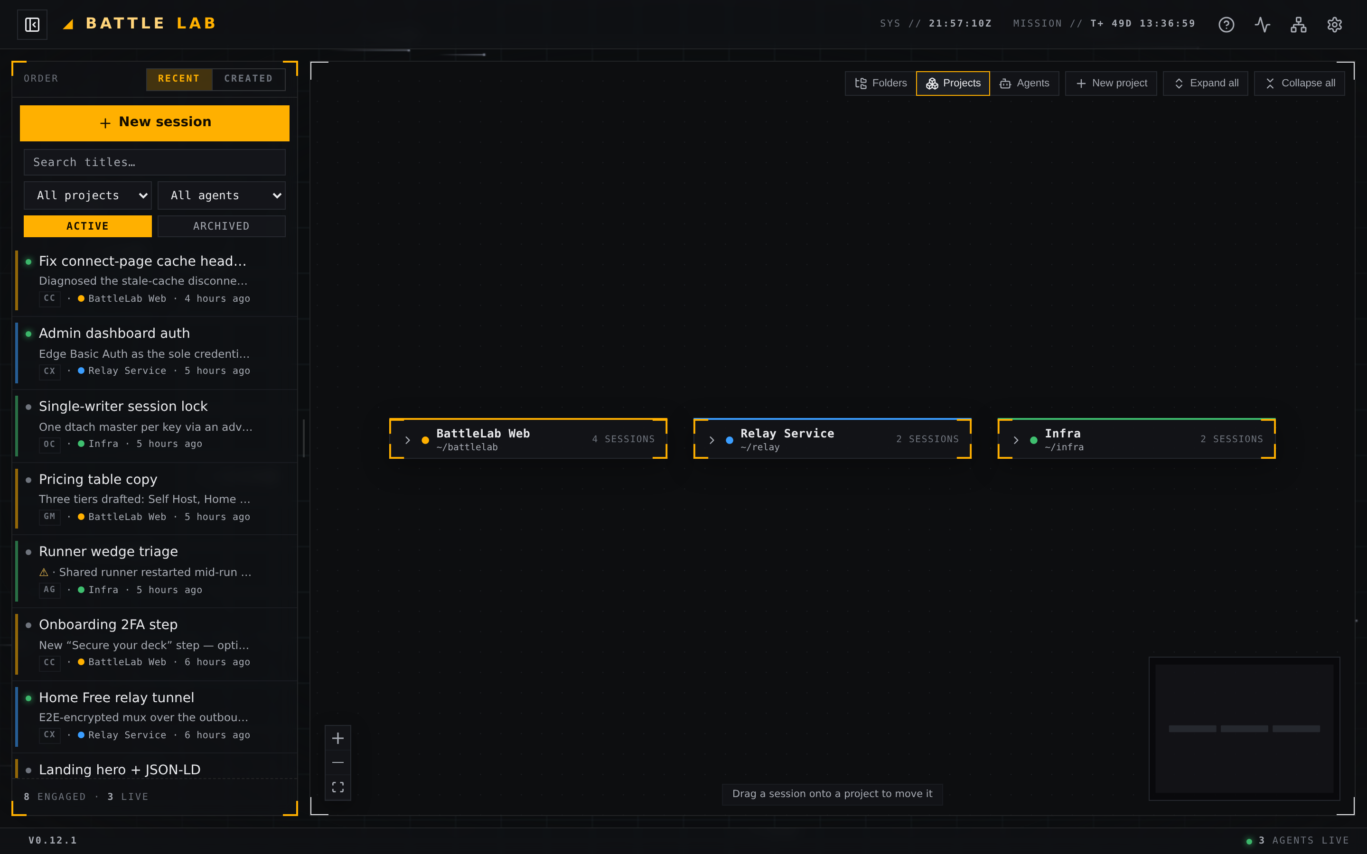
Task: Click the ~/relay path label
Action: coord(760,447)
